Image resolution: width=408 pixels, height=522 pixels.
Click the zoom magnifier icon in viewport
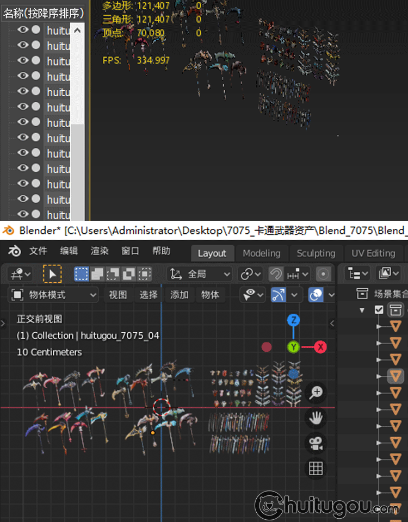(x=316, y=392)
